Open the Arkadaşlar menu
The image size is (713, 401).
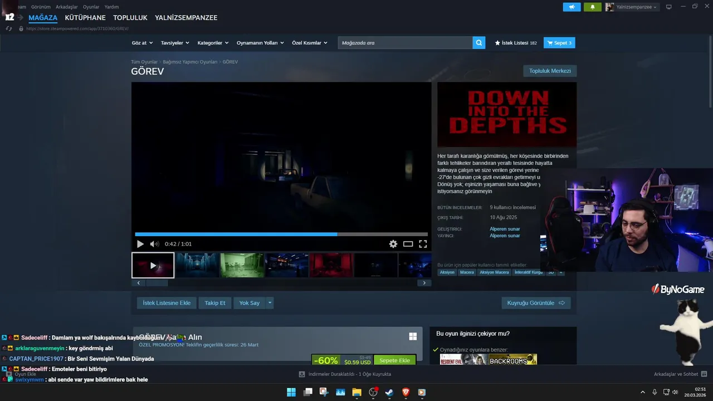[66, 7]
